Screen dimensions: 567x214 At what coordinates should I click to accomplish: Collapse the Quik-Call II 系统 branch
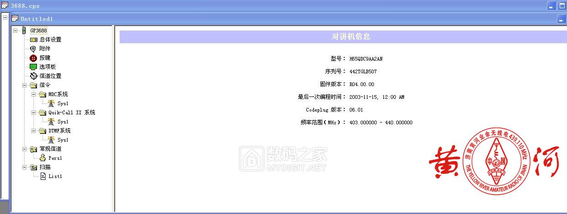pos(33,112)
